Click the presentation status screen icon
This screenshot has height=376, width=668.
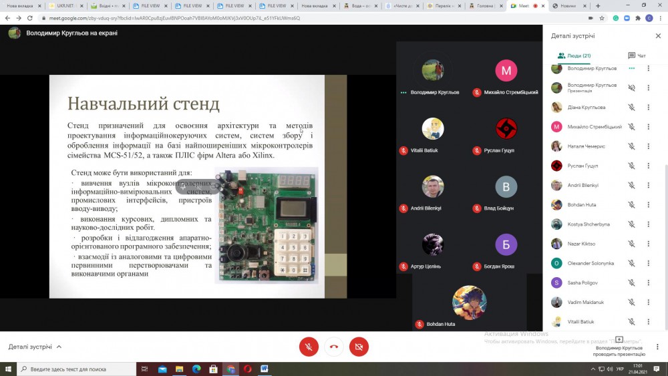tap(619, 340)
